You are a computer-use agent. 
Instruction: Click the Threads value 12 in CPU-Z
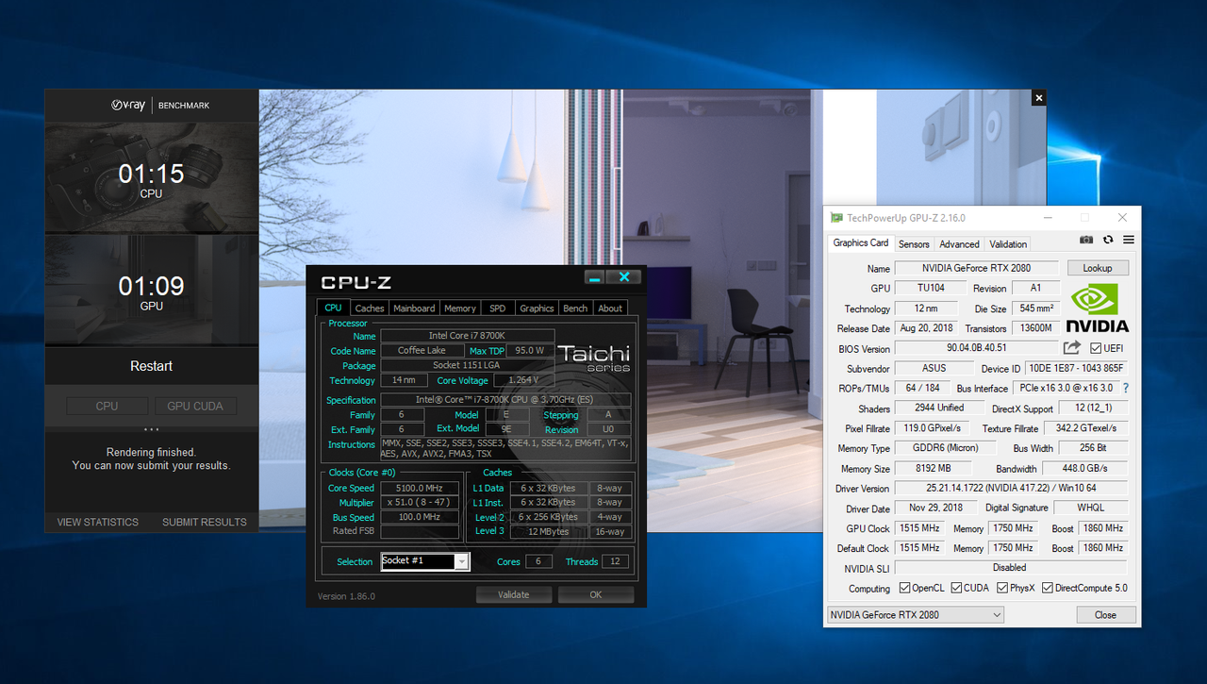[615, 561]
